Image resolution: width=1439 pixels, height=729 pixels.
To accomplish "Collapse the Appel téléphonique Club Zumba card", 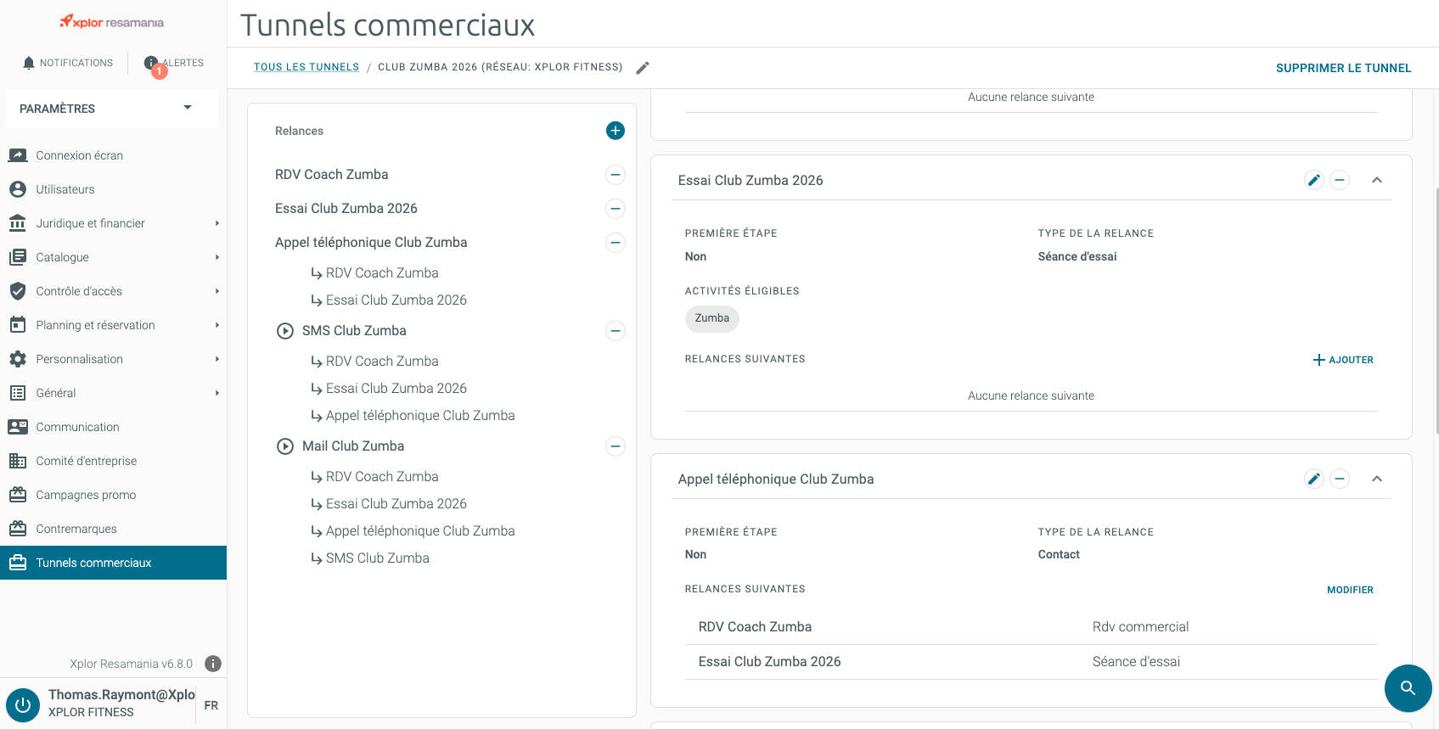I will [x=1377, y=479].
